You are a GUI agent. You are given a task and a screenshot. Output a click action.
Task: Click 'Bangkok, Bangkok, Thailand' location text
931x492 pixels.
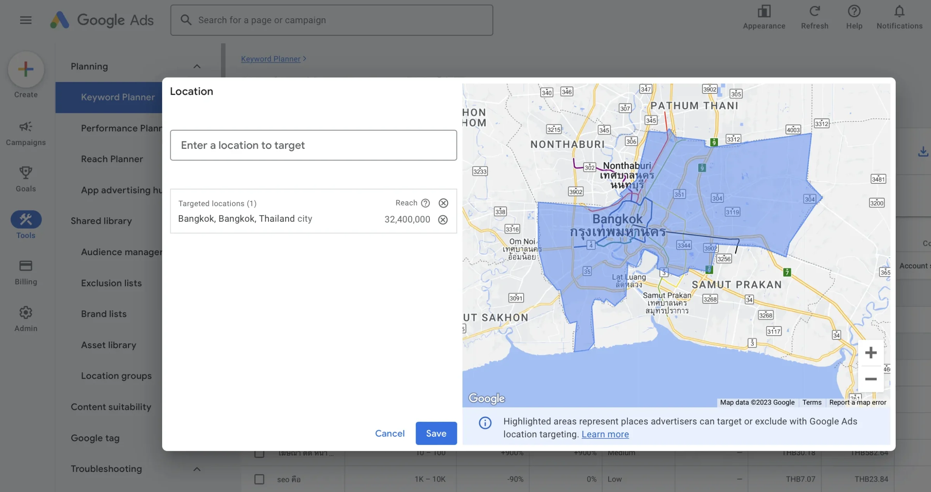pos(236,219)
